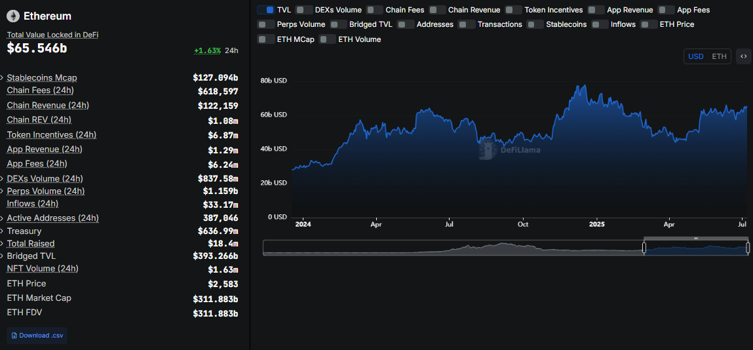Click the App Fees (24h) label

[37, 164]
